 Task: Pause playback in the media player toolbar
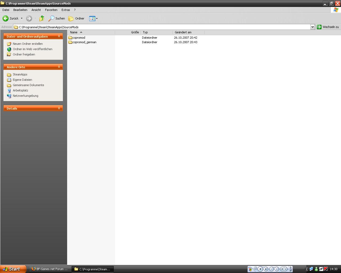[260, 269]
